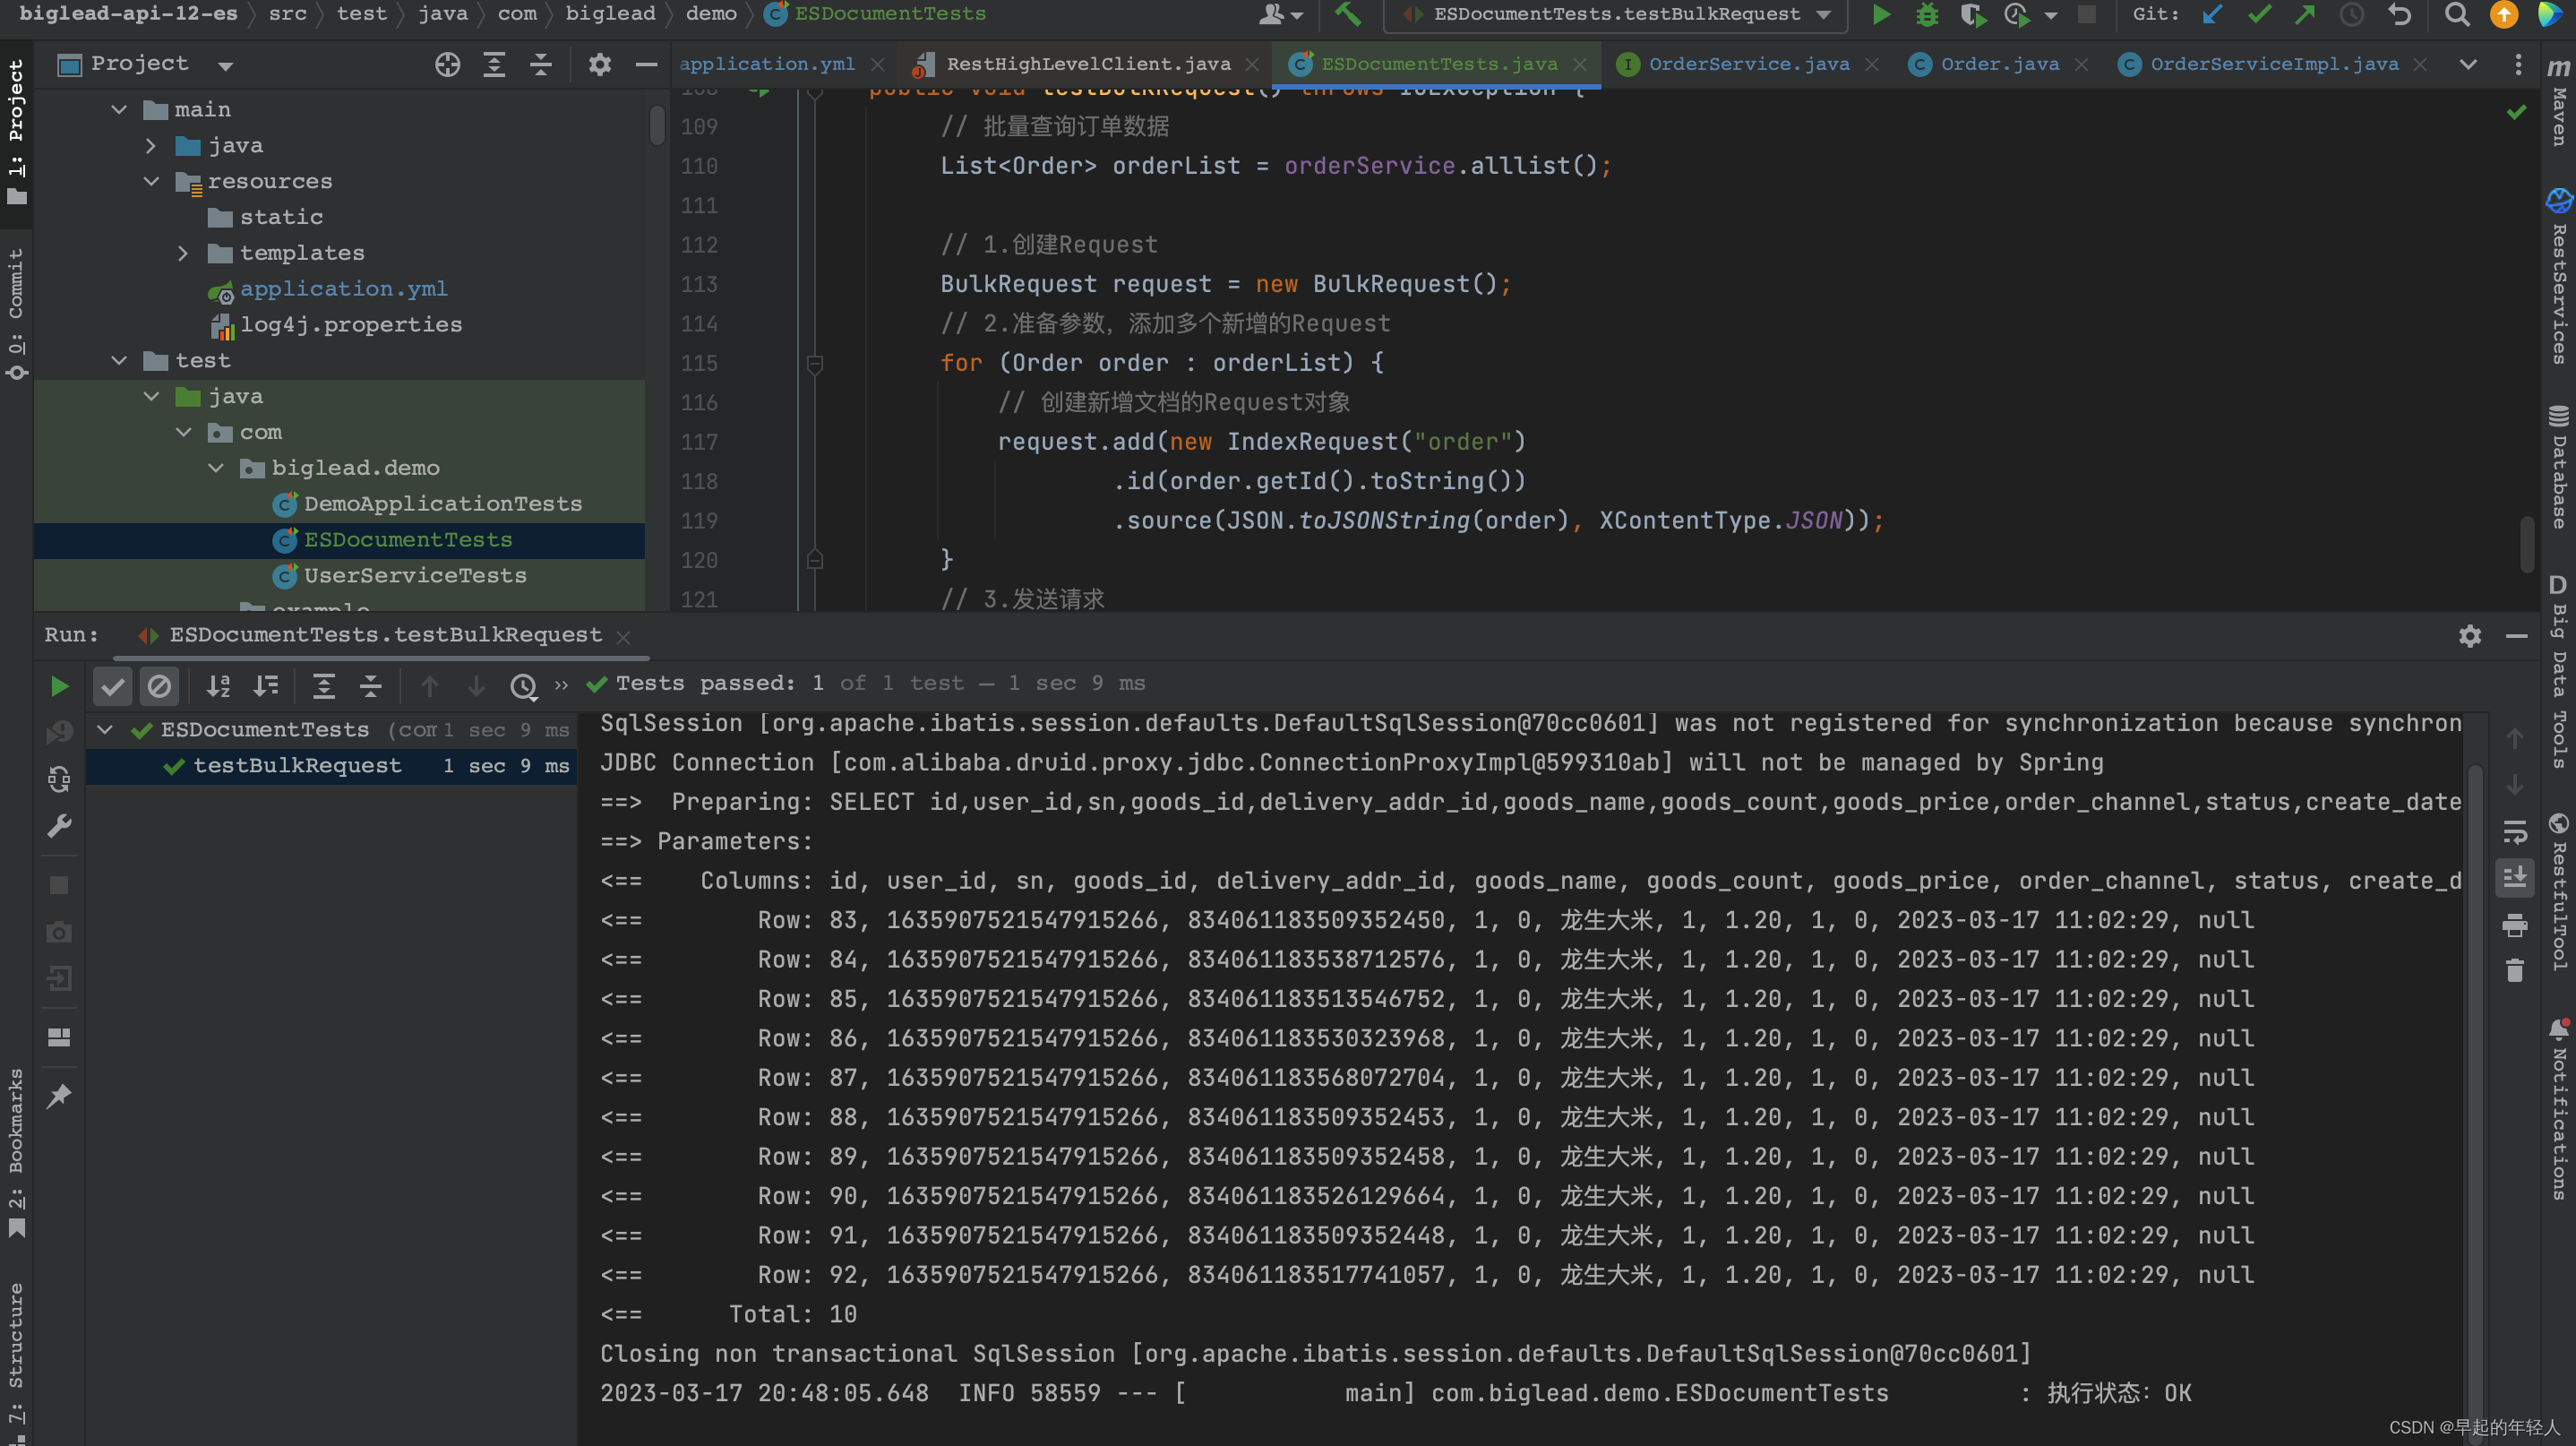Screen dimensions: 2576x1446
Task: Expand the resources folder in Project tree
Action: pos(156,181)
